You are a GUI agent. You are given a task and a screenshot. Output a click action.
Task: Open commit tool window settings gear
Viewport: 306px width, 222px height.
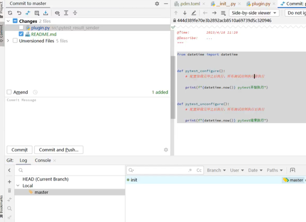pyautogui.click(x=157, y=4)
